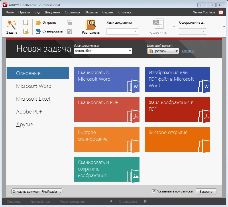Click the Задача wizard wand icon
The width and height of the screenshot is (228, 207).
[12, 25]
